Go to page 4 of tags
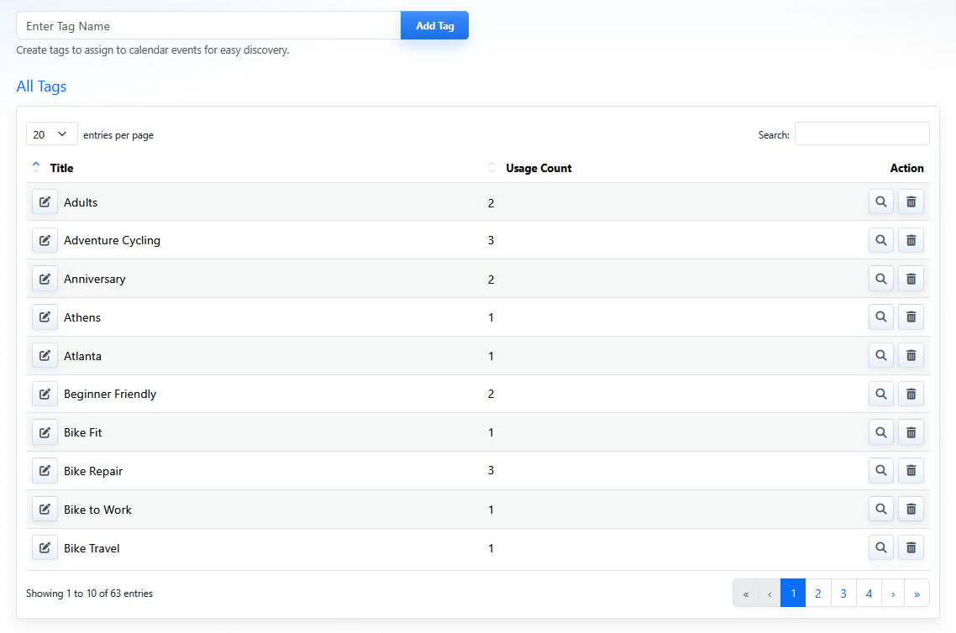This screenshot has width=956, height=633. 869,594
